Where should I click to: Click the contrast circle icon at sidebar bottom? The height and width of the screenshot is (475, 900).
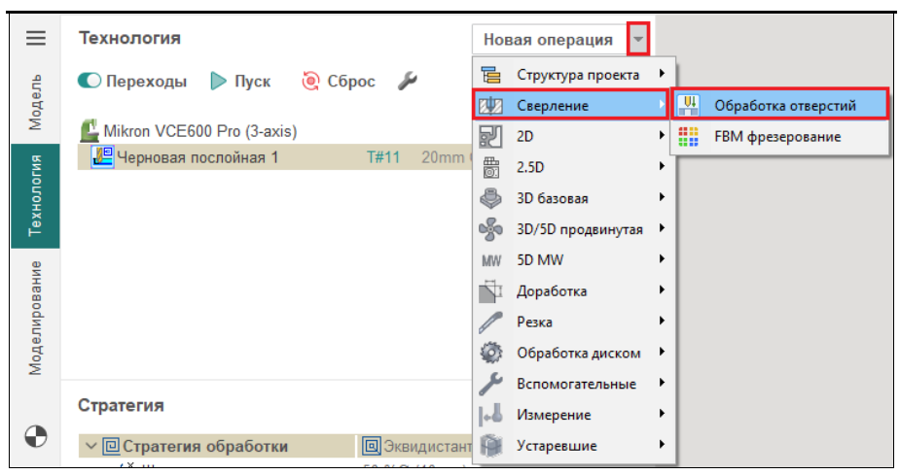click(36, 438)
